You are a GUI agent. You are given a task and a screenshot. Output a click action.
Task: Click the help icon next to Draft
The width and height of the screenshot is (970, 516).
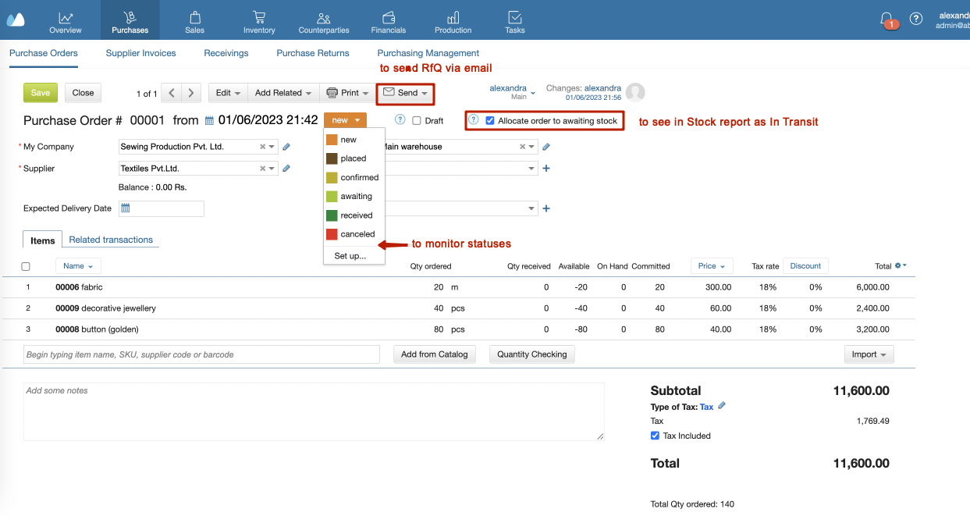400,120
